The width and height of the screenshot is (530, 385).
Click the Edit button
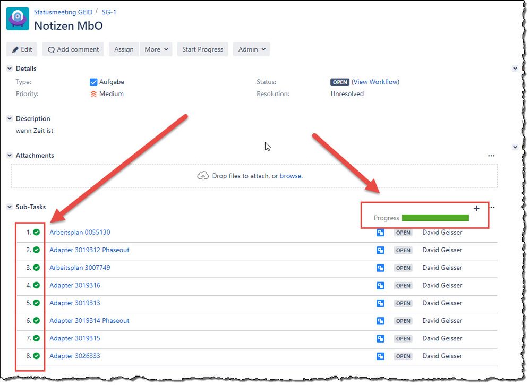pyautogui.click(x=22, y=49)
